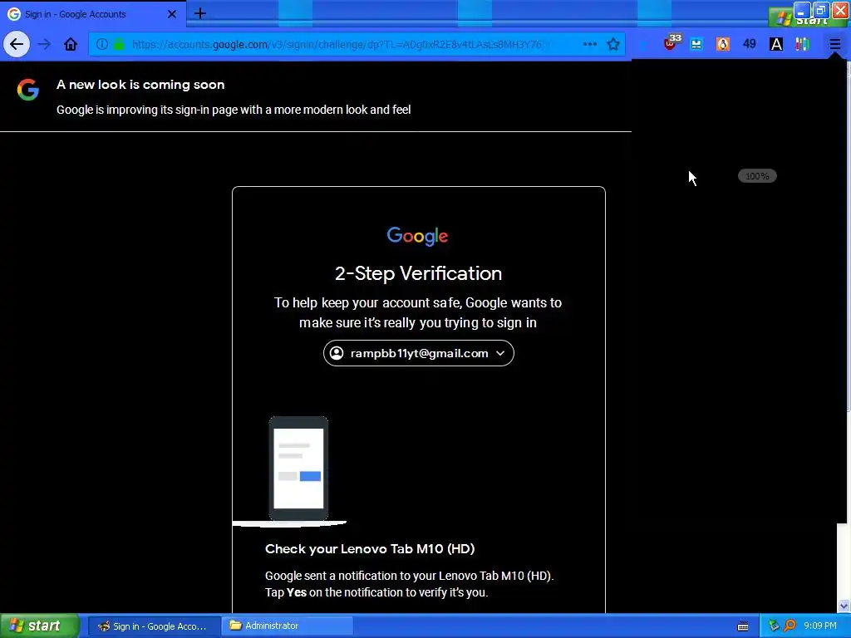
Task: Click the page scrollbar down arrow
Action: click(x=844, y=606)
